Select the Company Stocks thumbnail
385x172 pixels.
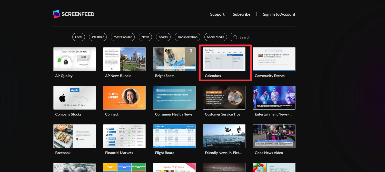coord(75,98)
